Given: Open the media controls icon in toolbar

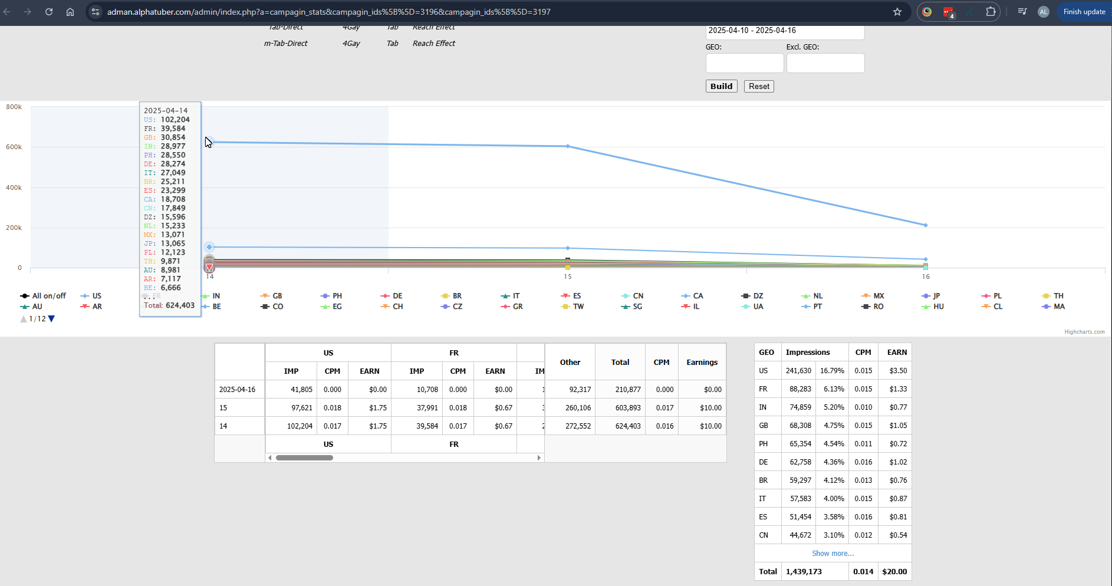Looking at the screenshot, I should pyautogui.click(x=1022, y=12).
